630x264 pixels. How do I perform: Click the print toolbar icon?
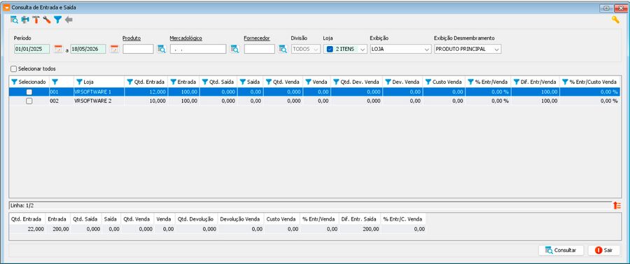(x=25, y=20)
